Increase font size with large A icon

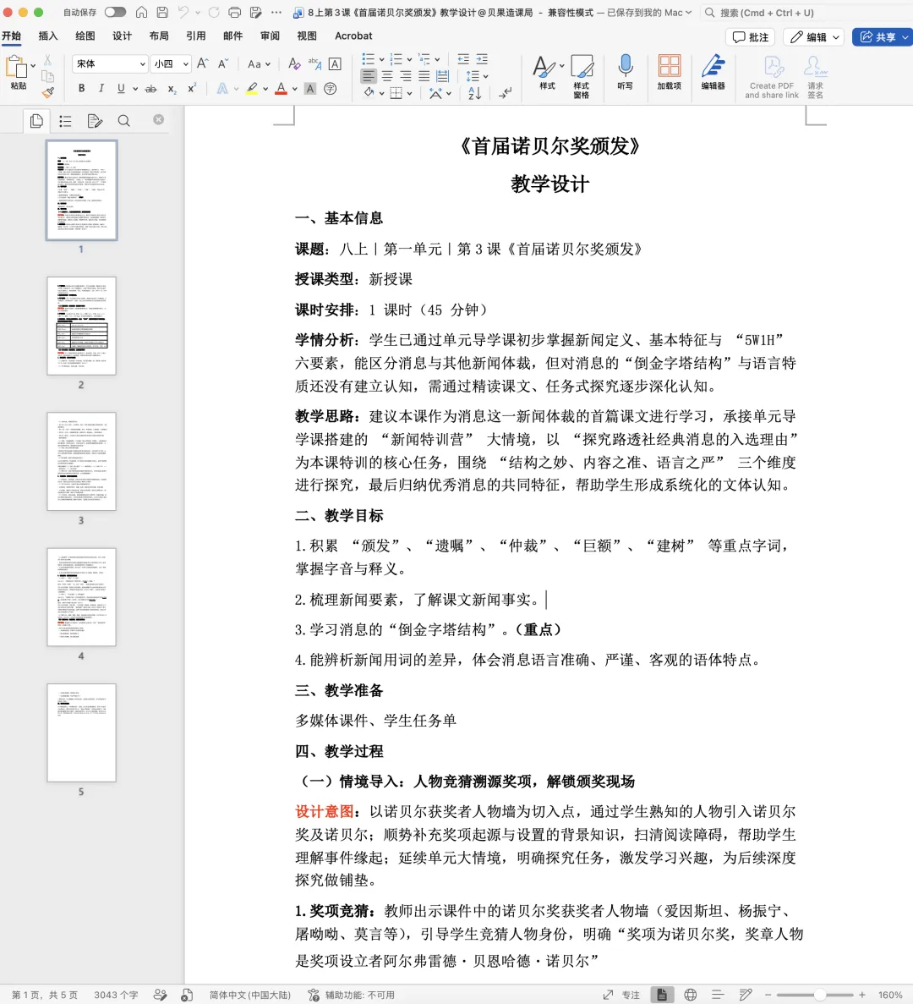pyautogui.click(x=202, y=63)
